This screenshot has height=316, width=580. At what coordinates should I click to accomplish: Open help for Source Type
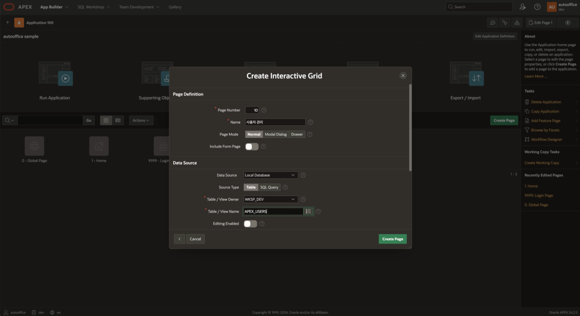coord(285,187)
